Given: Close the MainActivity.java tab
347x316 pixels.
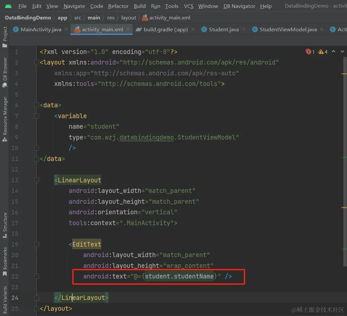Looking at the screenshot, I should [x=66, y=29].
